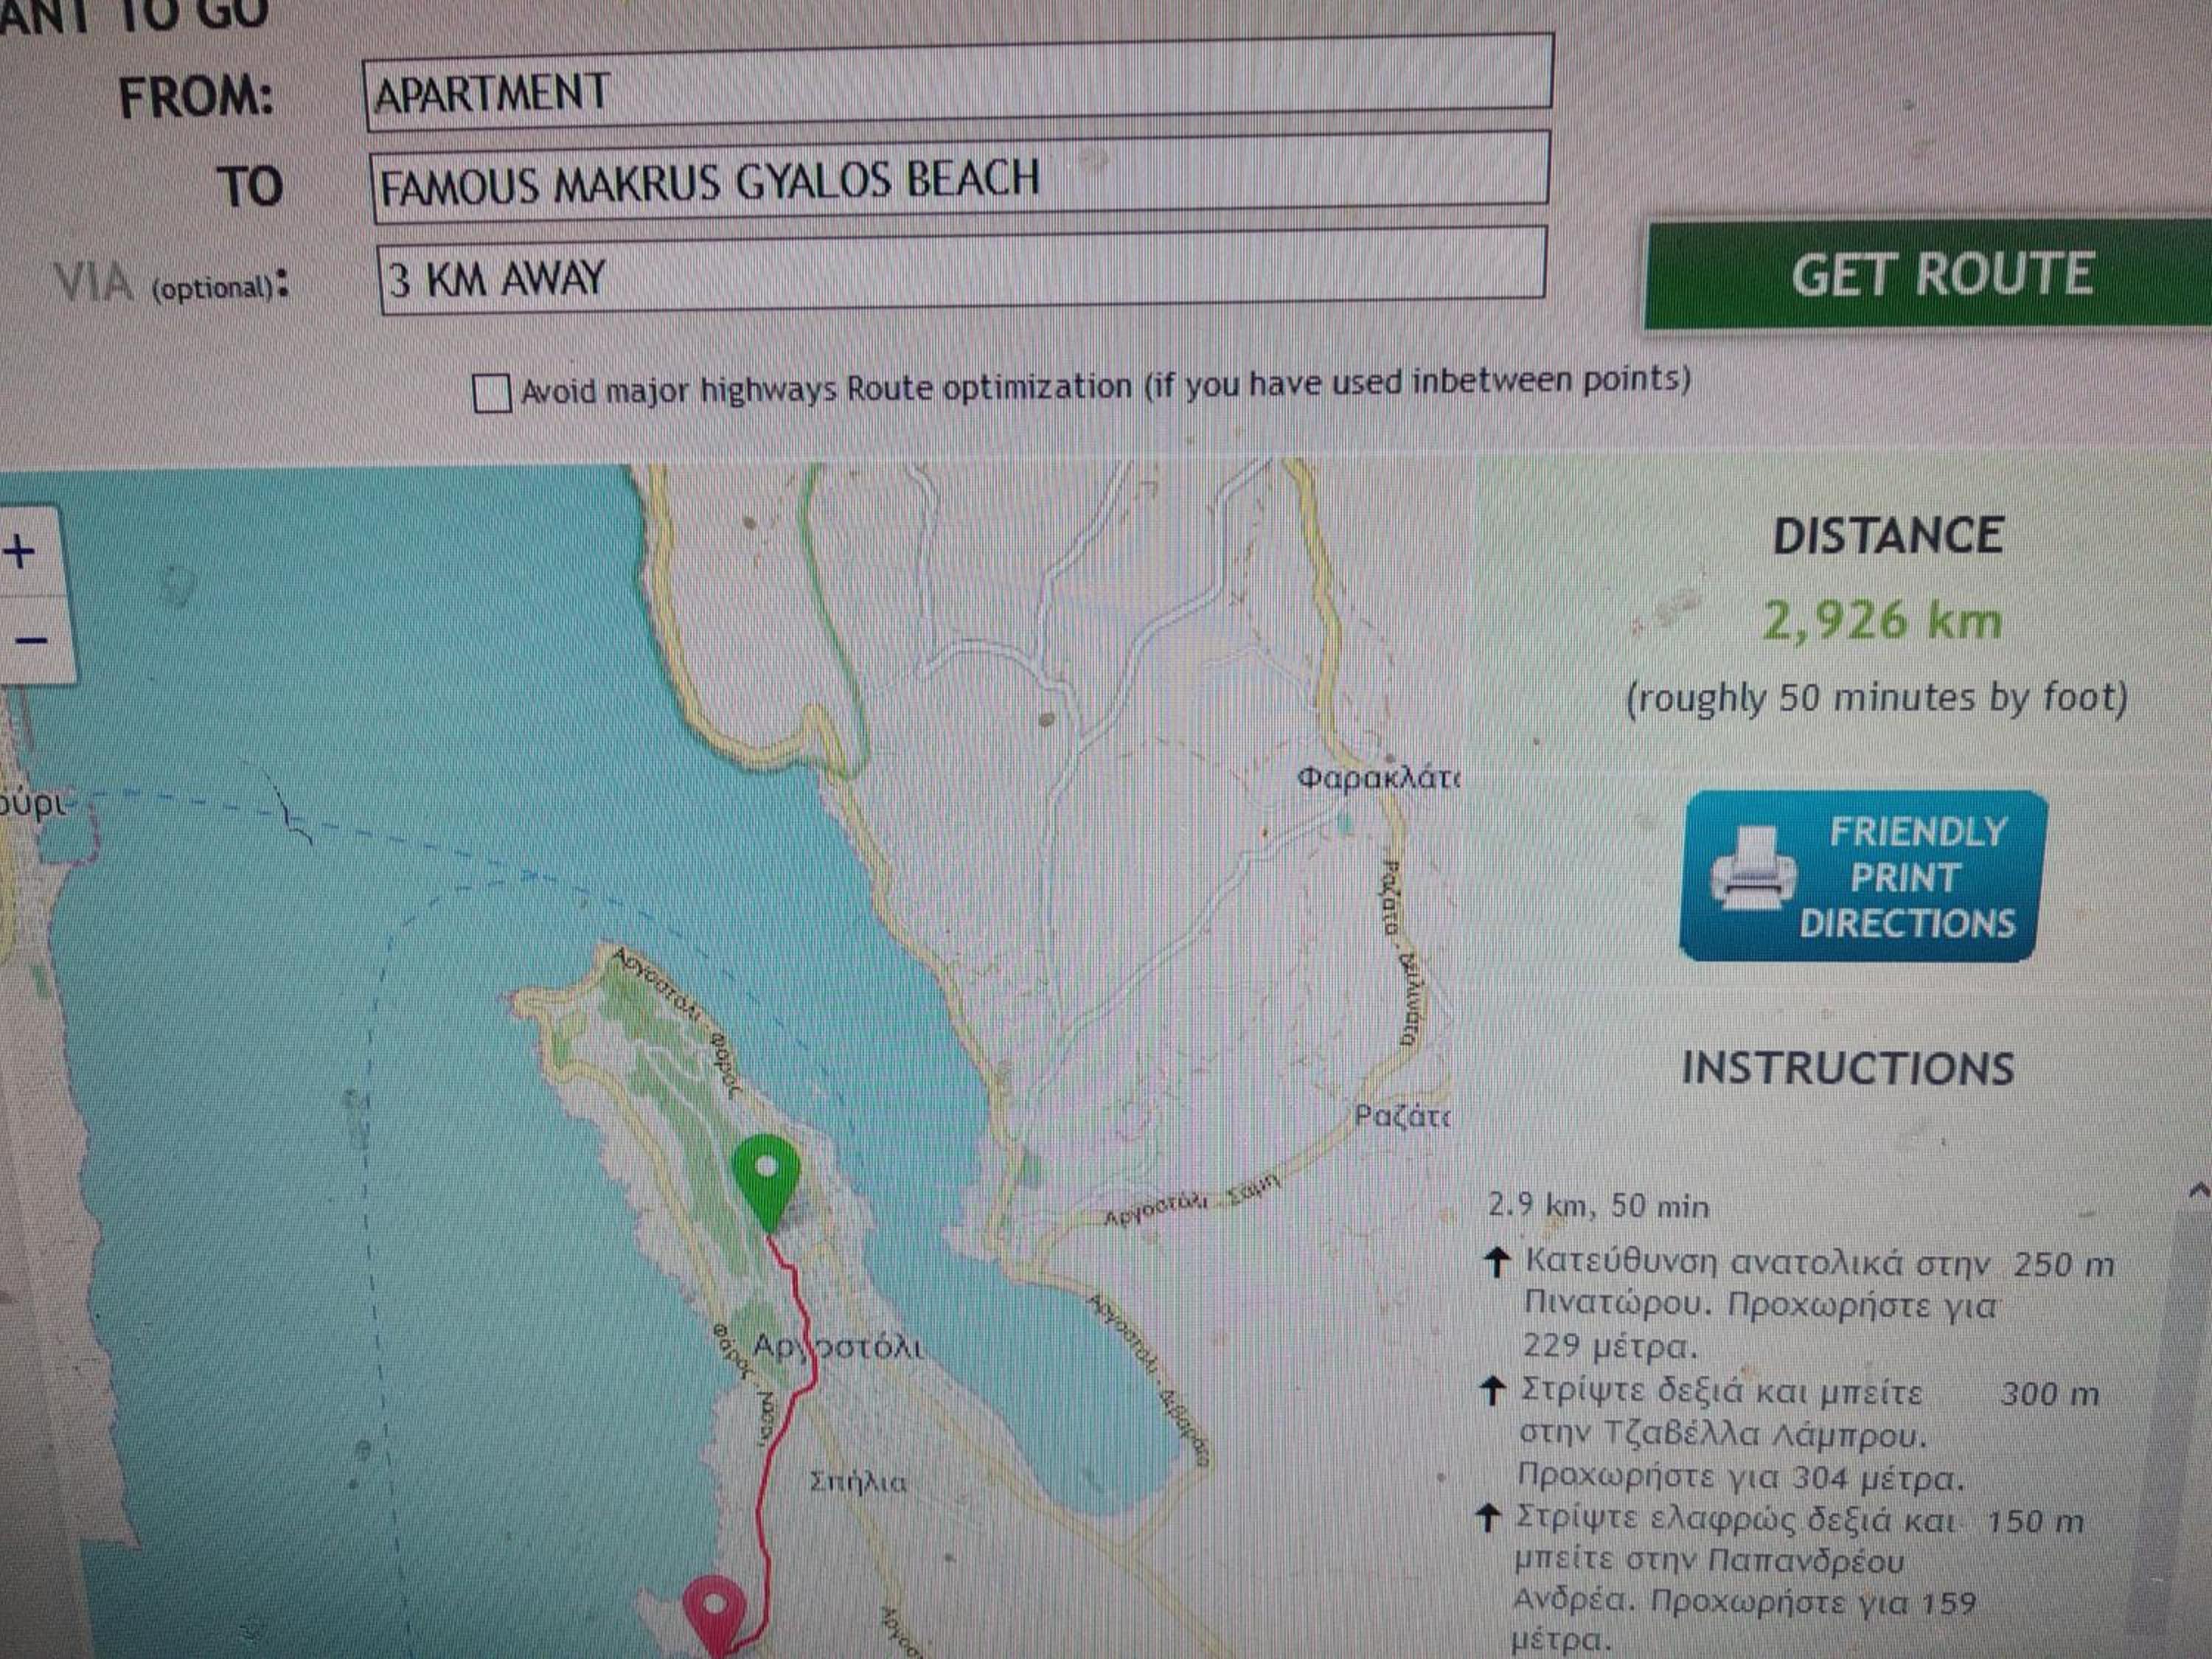Click the 300 m distance of second step

(2049, 1393)
